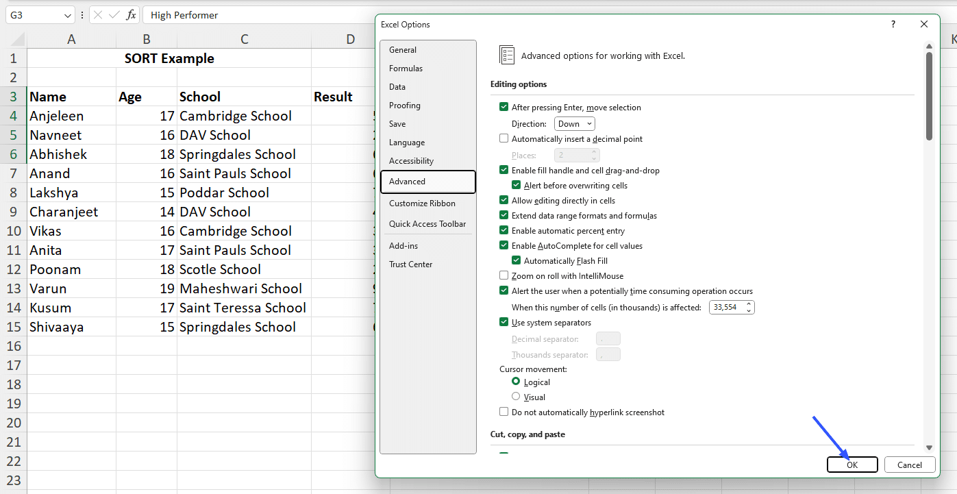Viewport: 957px width, 494px height.
Task: Click the disabled Places spinner field
Action: click(x=577, y=156)
